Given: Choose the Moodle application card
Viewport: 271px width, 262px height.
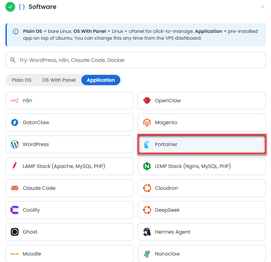Looking at the screenshot, I should [x=69, y=253].
